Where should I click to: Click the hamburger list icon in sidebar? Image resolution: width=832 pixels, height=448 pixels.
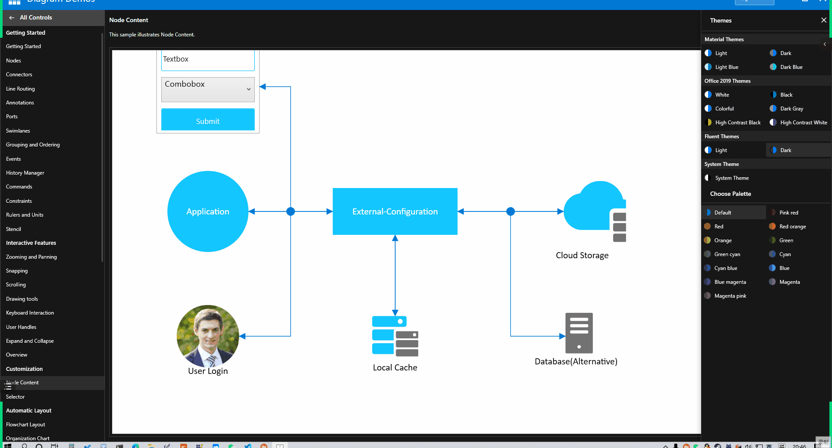pos(8,386)
